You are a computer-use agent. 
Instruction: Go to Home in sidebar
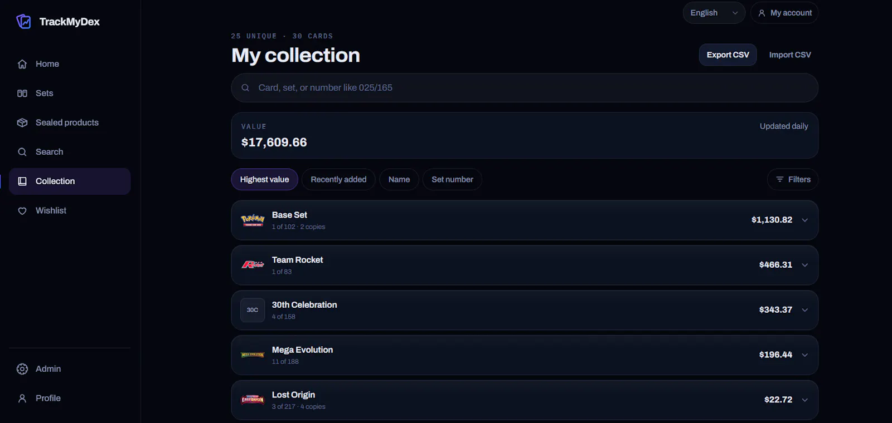70,64
